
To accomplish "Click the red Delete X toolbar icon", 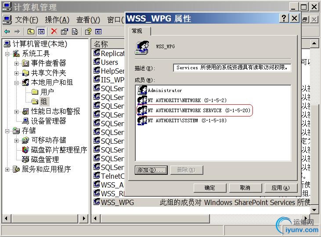I will [x=54, y=32].
